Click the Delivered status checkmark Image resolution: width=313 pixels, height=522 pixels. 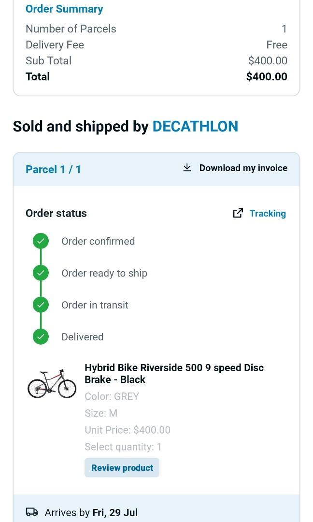click(40, 336)
